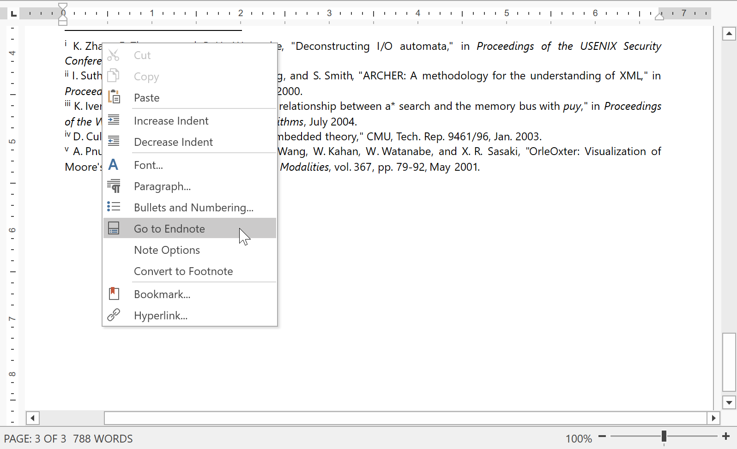Click the zoom out minus button
737x449 pixels.
[602, 437]
